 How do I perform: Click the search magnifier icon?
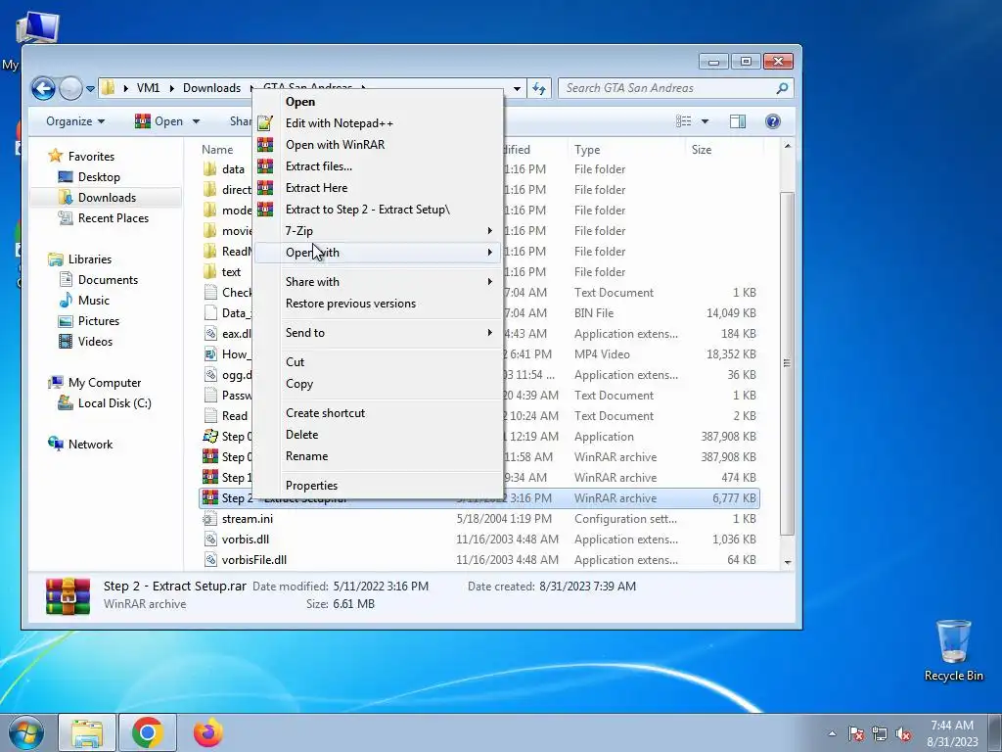coord(782,88)
